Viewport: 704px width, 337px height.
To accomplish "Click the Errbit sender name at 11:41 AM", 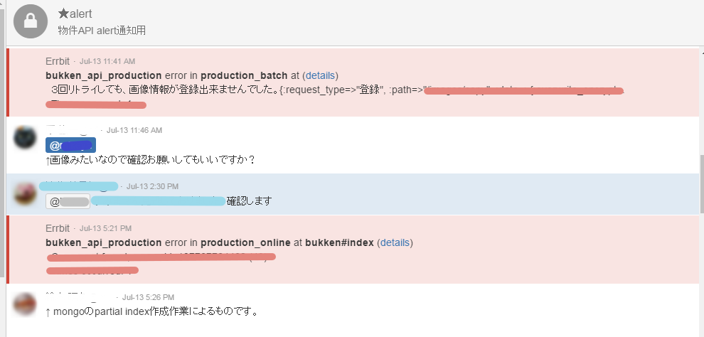I will tap(58, 60).
